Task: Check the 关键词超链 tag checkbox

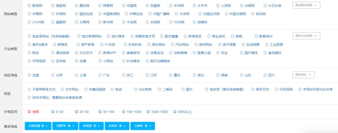Action: pyautogui.click(x=86, y=89)
